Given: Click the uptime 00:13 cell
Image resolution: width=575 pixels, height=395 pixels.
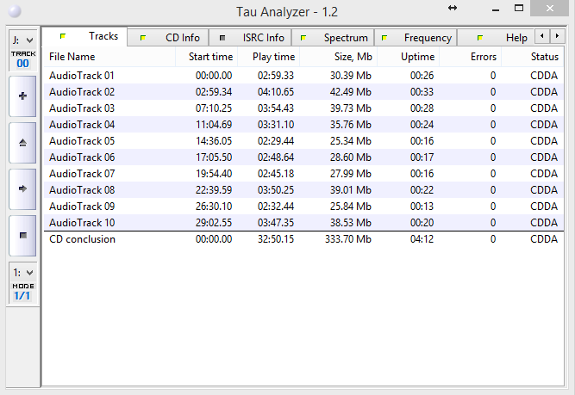Looking at the screenshot, I should tap(422, 207).
